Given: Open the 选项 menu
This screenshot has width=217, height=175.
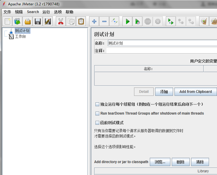Looking at the screenshot, I should [x=58, y=12].
